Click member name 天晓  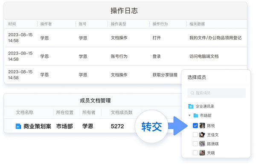coord(211,153)
